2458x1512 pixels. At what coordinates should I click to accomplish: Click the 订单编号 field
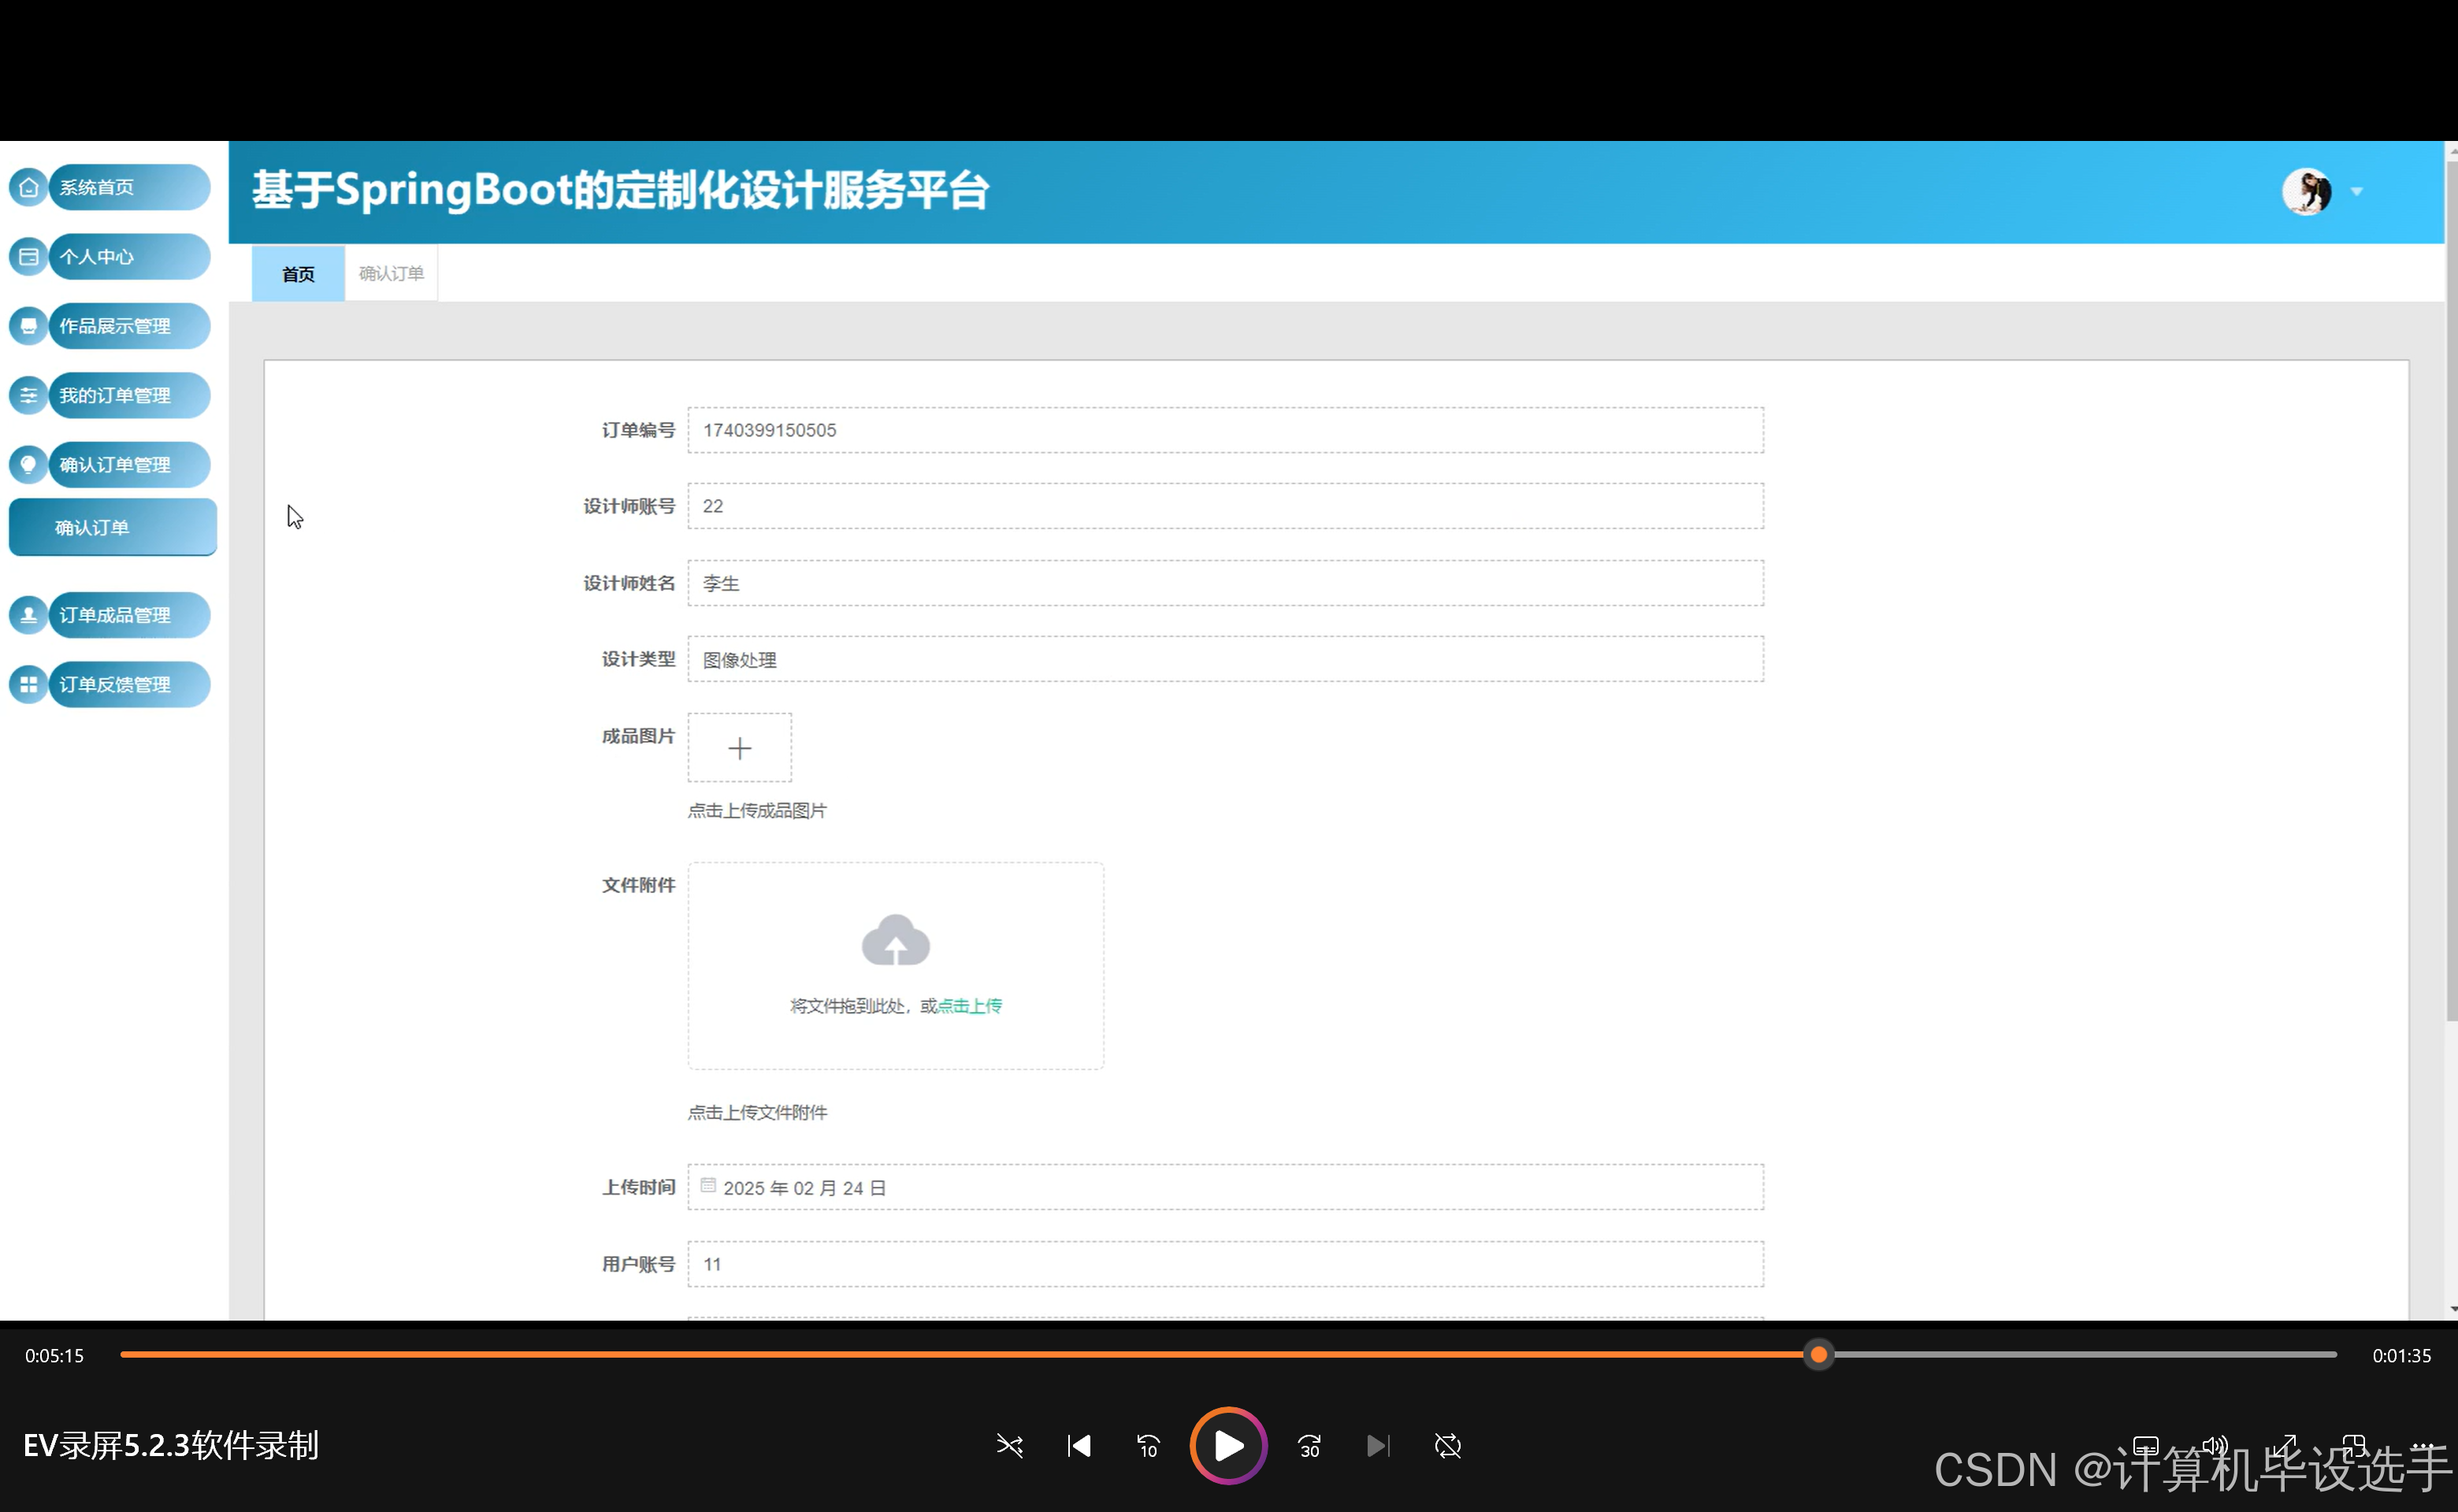[x=1226, y=430]
